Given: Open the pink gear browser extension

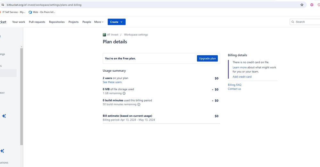Looking at the screenshot, I should [x=312, y=5].
